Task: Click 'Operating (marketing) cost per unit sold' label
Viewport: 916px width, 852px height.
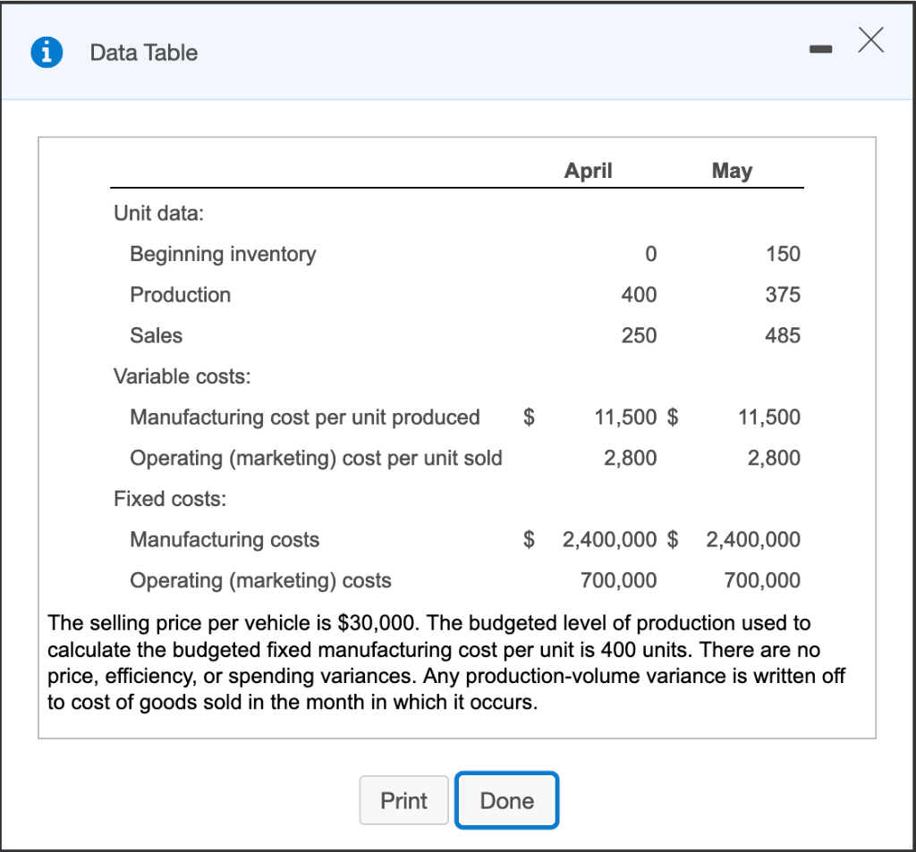Action: tap(316, 459)
